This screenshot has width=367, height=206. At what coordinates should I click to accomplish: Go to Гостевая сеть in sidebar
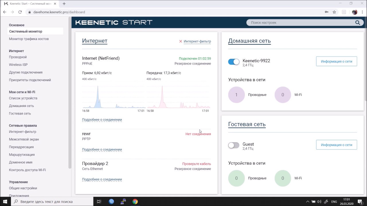tap(20, 114)
